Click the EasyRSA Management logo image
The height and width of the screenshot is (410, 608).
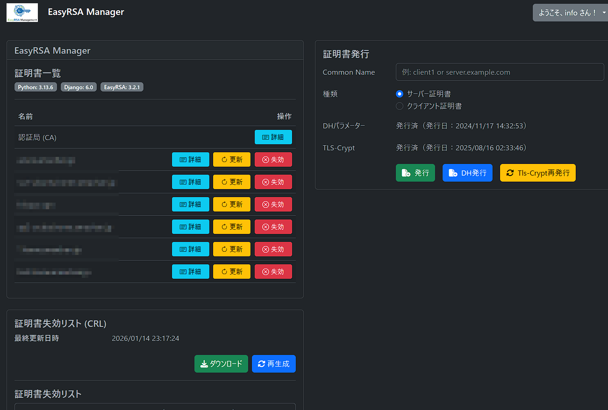(22, 13)
